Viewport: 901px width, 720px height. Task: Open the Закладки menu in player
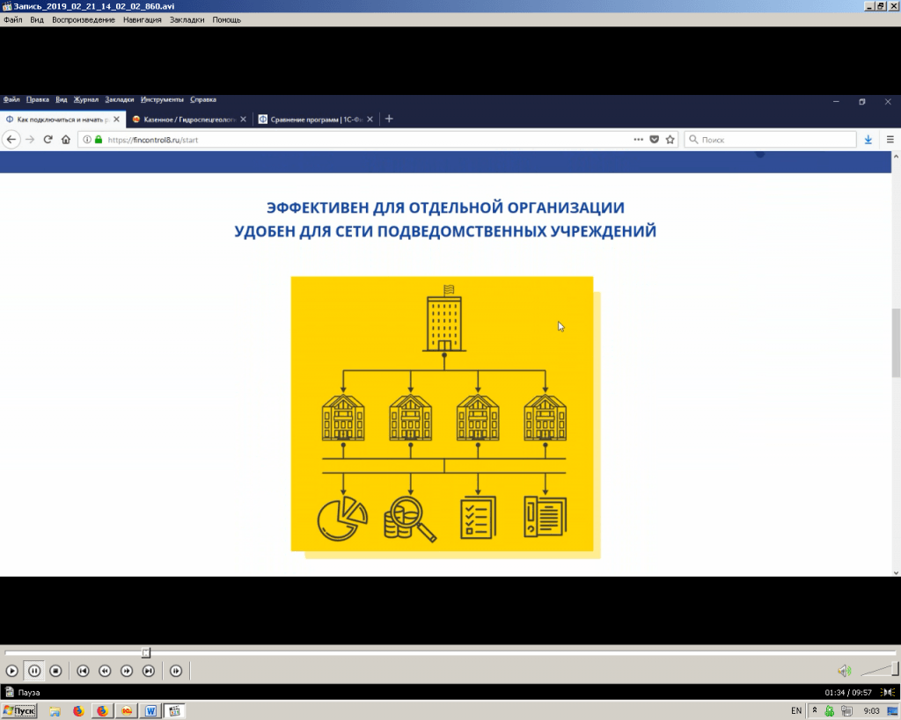(x=187, y=19)
